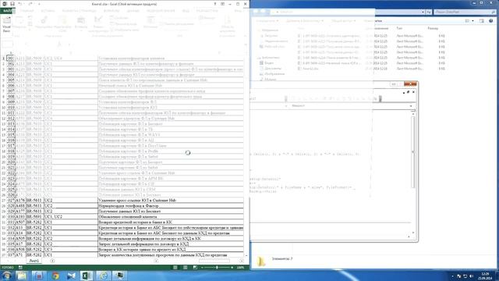Select sheet tab Лист1
The image size is (499, 281).
(34, 261)
